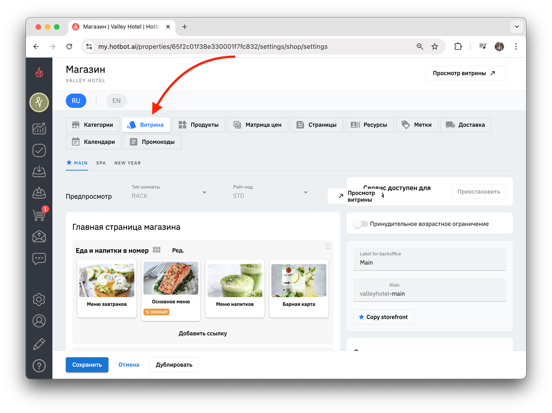Open the Страницы tab
552x413 pixels.
pos(316,125)
